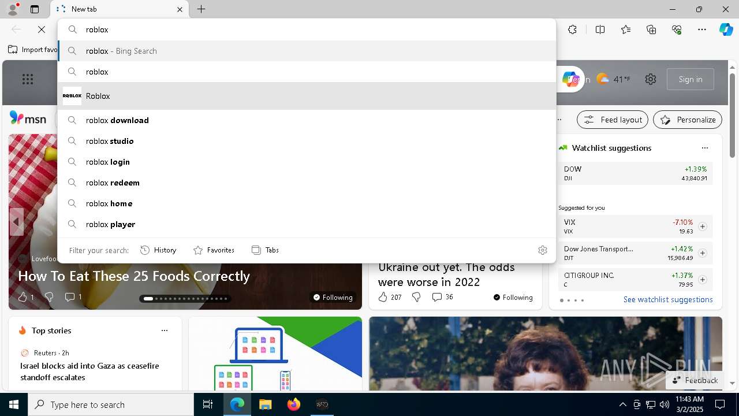Choose 'roblox download' suggestion

(x=307, y=120)
